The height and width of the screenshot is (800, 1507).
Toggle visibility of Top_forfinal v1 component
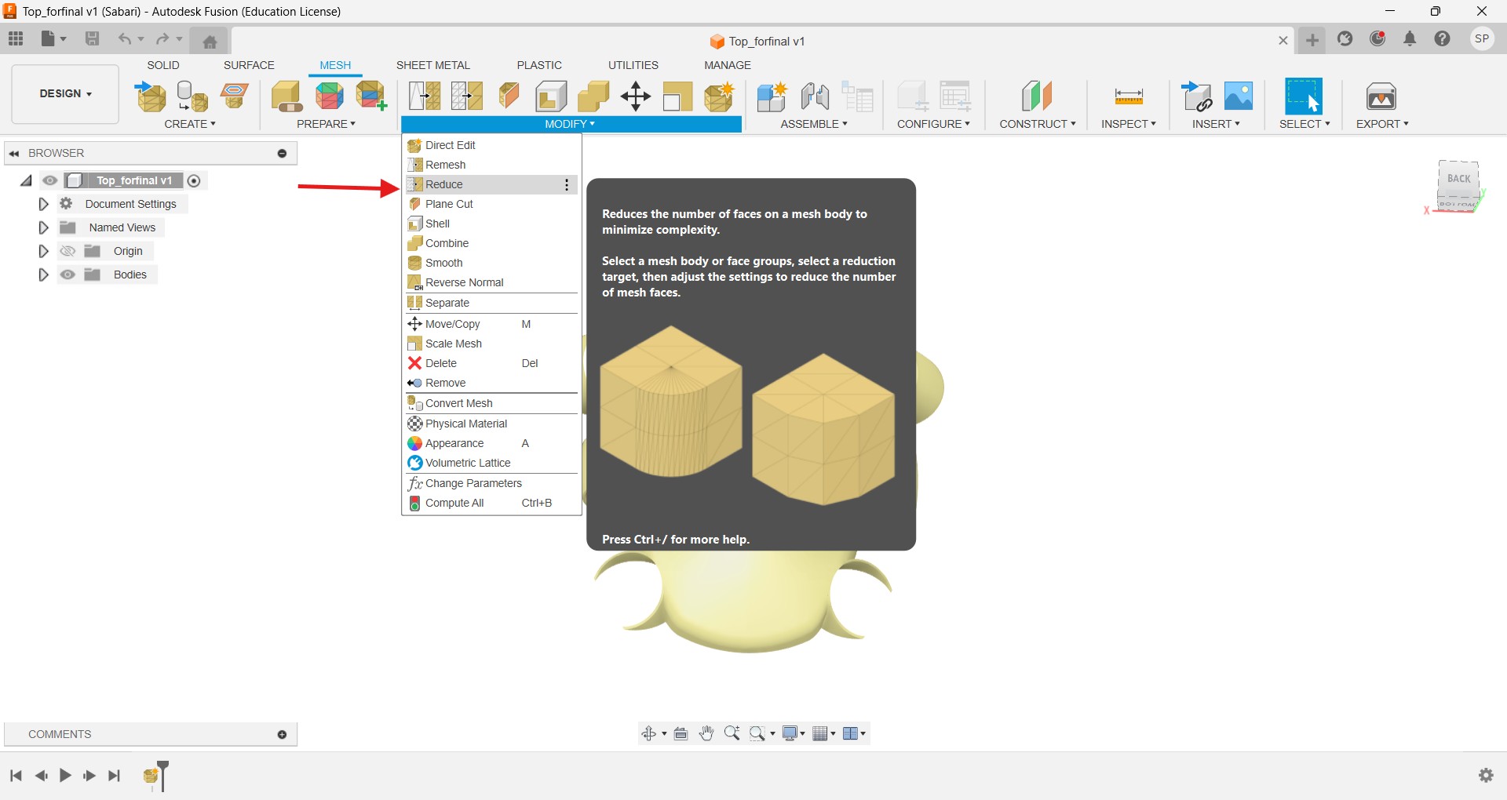[x=50, y=180]
